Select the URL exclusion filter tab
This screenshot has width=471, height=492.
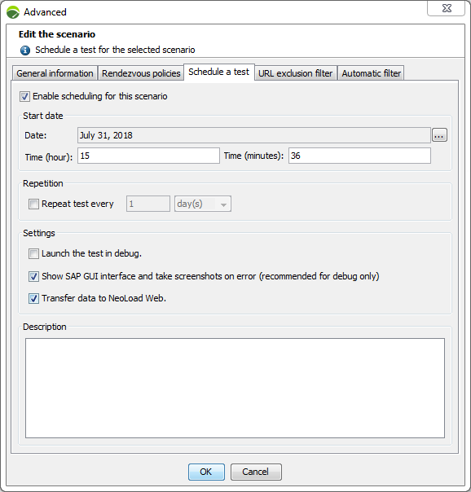[296, 73]
